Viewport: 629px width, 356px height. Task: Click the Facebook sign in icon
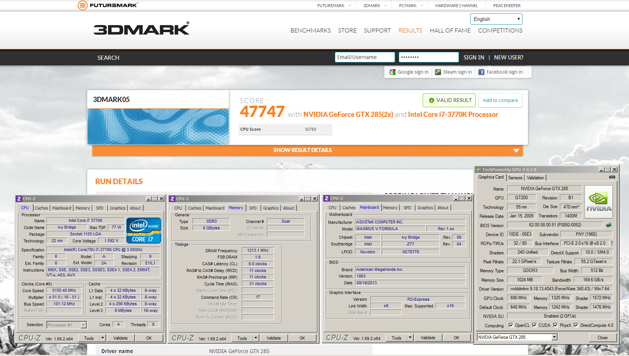click(481, 72)
